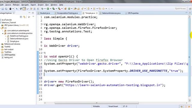Click the green Run button icon
The image size is (192, 108).
(48, 9)
